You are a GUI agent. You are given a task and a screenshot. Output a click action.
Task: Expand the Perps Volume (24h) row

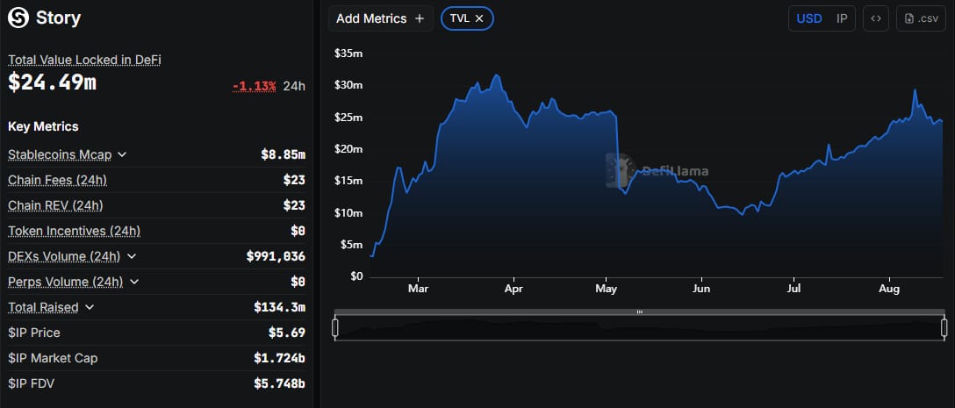point(133,282)
